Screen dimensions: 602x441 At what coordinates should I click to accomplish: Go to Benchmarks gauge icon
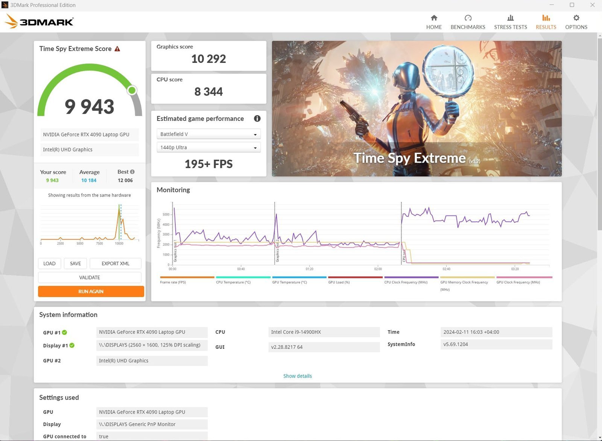tap(468, 18)
